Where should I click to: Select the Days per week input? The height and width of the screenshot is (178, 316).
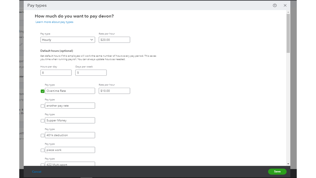click(x=91, y=73)
